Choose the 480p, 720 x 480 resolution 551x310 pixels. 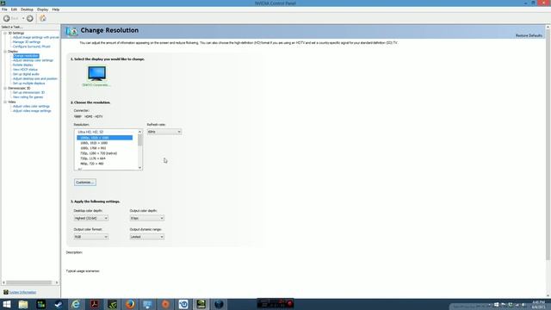click(92, 164)
